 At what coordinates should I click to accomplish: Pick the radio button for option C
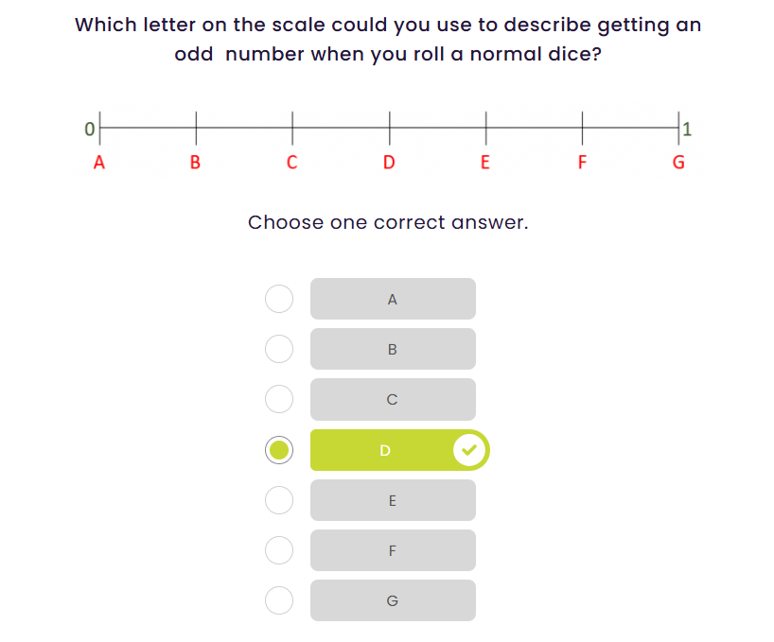279,399
